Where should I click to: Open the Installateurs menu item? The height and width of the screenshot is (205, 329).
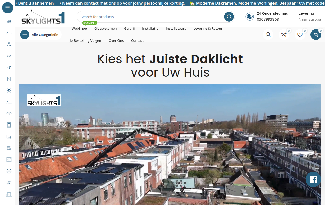point(176,28)
